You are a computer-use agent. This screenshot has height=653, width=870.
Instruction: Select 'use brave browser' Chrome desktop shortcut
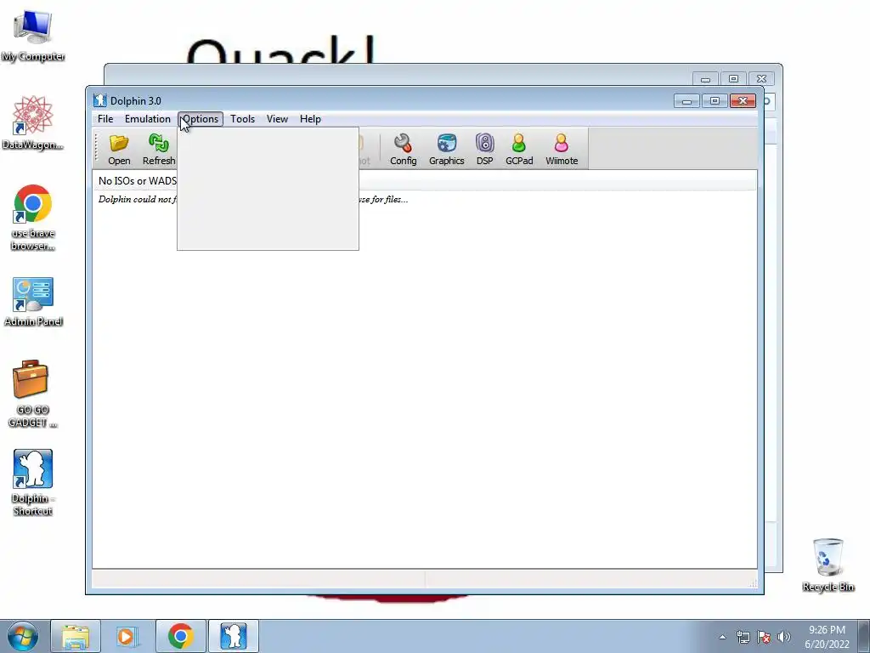pos(33,218)
